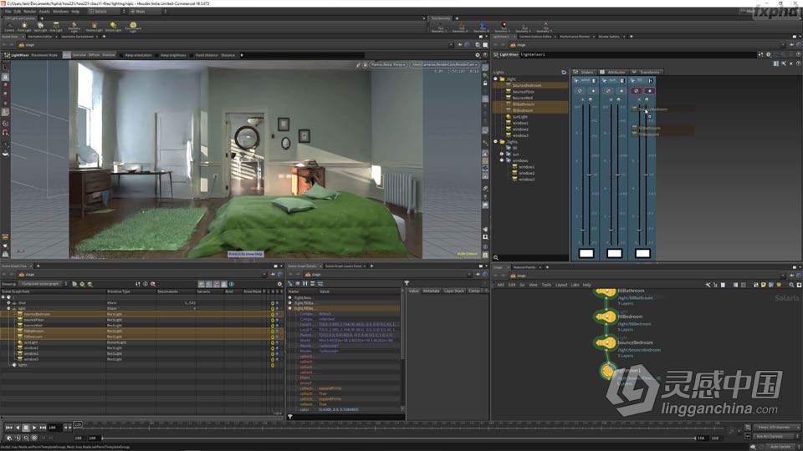
Task: Click refresh icon next to Lights header
Action: 564,72
